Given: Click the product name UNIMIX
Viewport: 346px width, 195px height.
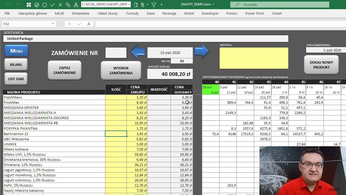Looking at the screenshot, I should (x=10, y=144).
